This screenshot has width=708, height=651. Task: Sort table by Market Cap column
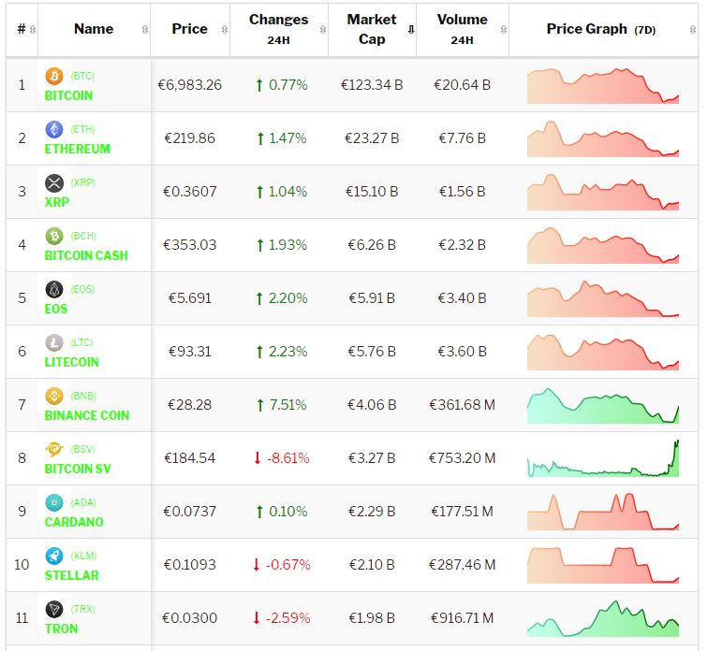pyautogui.click(x=372, y=29)
